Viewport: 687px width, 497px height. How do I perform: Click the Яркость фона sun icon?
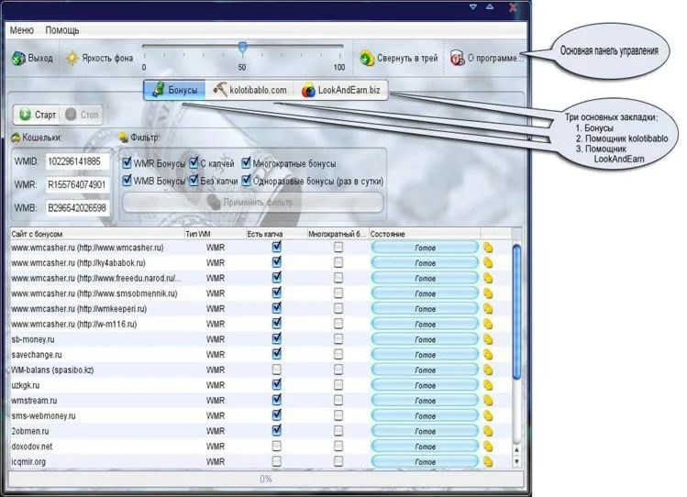pos(72,58)
